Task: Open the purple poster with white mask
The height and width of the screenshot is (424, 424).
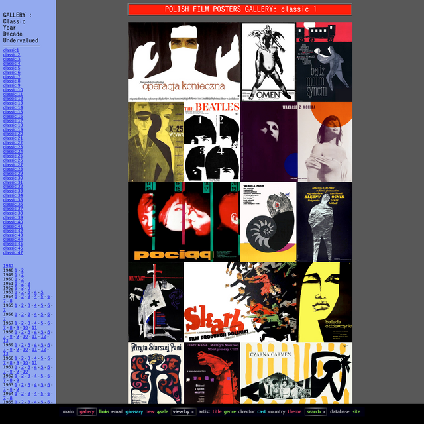Action: pos(269,142)
